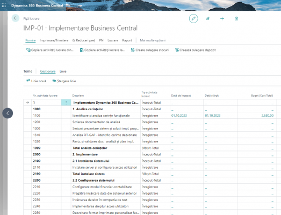Image resolution: width=281 pixels, height=215 pixels.
Task: Click the Tip activitate lucrare column header
Action: tap(149, 94)
